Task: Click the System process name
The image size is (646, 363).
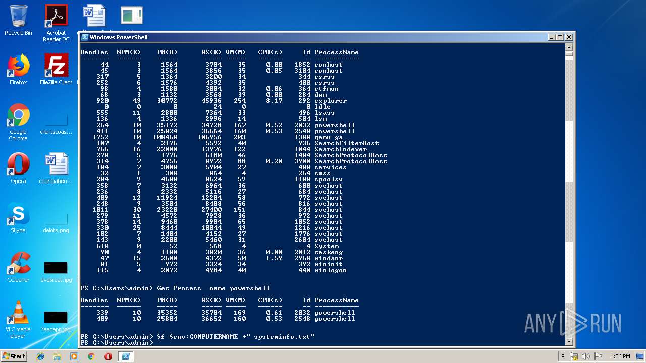Action: coord(327,246)
